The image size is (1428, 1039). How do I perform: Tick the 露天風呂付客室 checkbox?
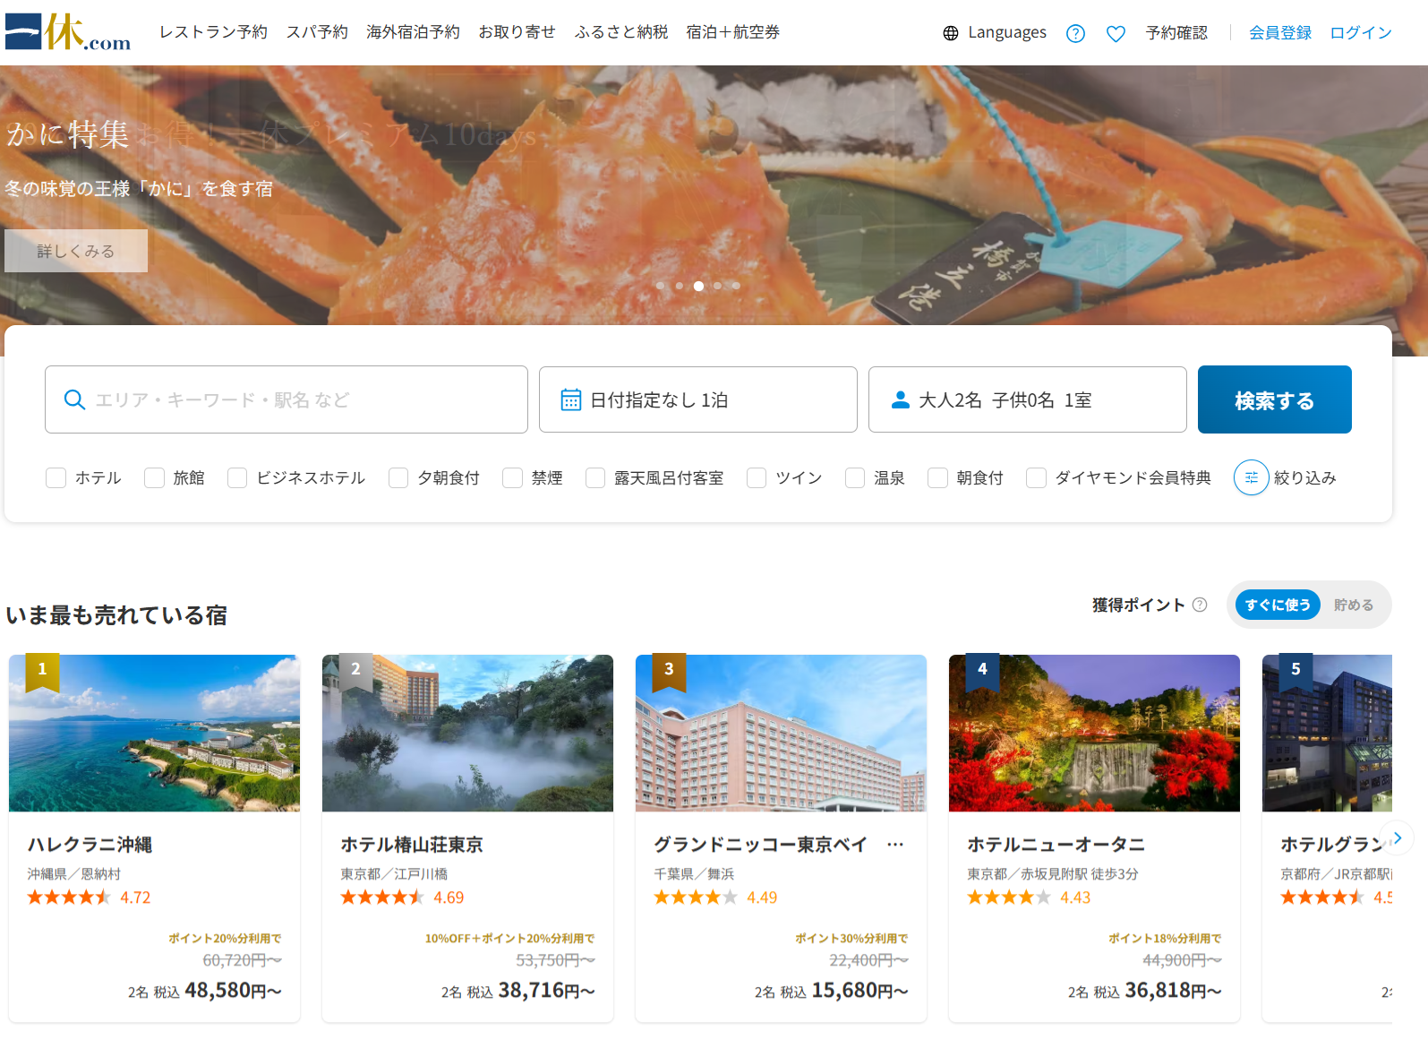pyautogui.click(x=595, y=477)
